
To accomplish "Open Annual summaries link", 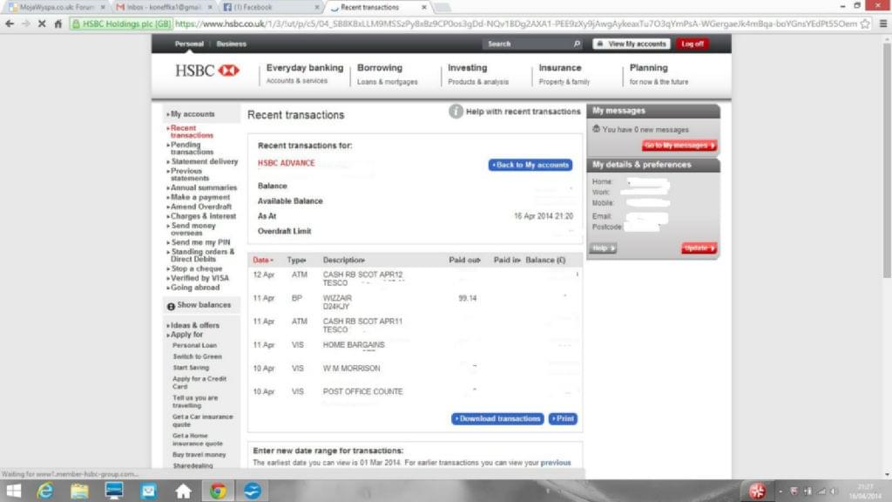I will click(x=204, y=188).
